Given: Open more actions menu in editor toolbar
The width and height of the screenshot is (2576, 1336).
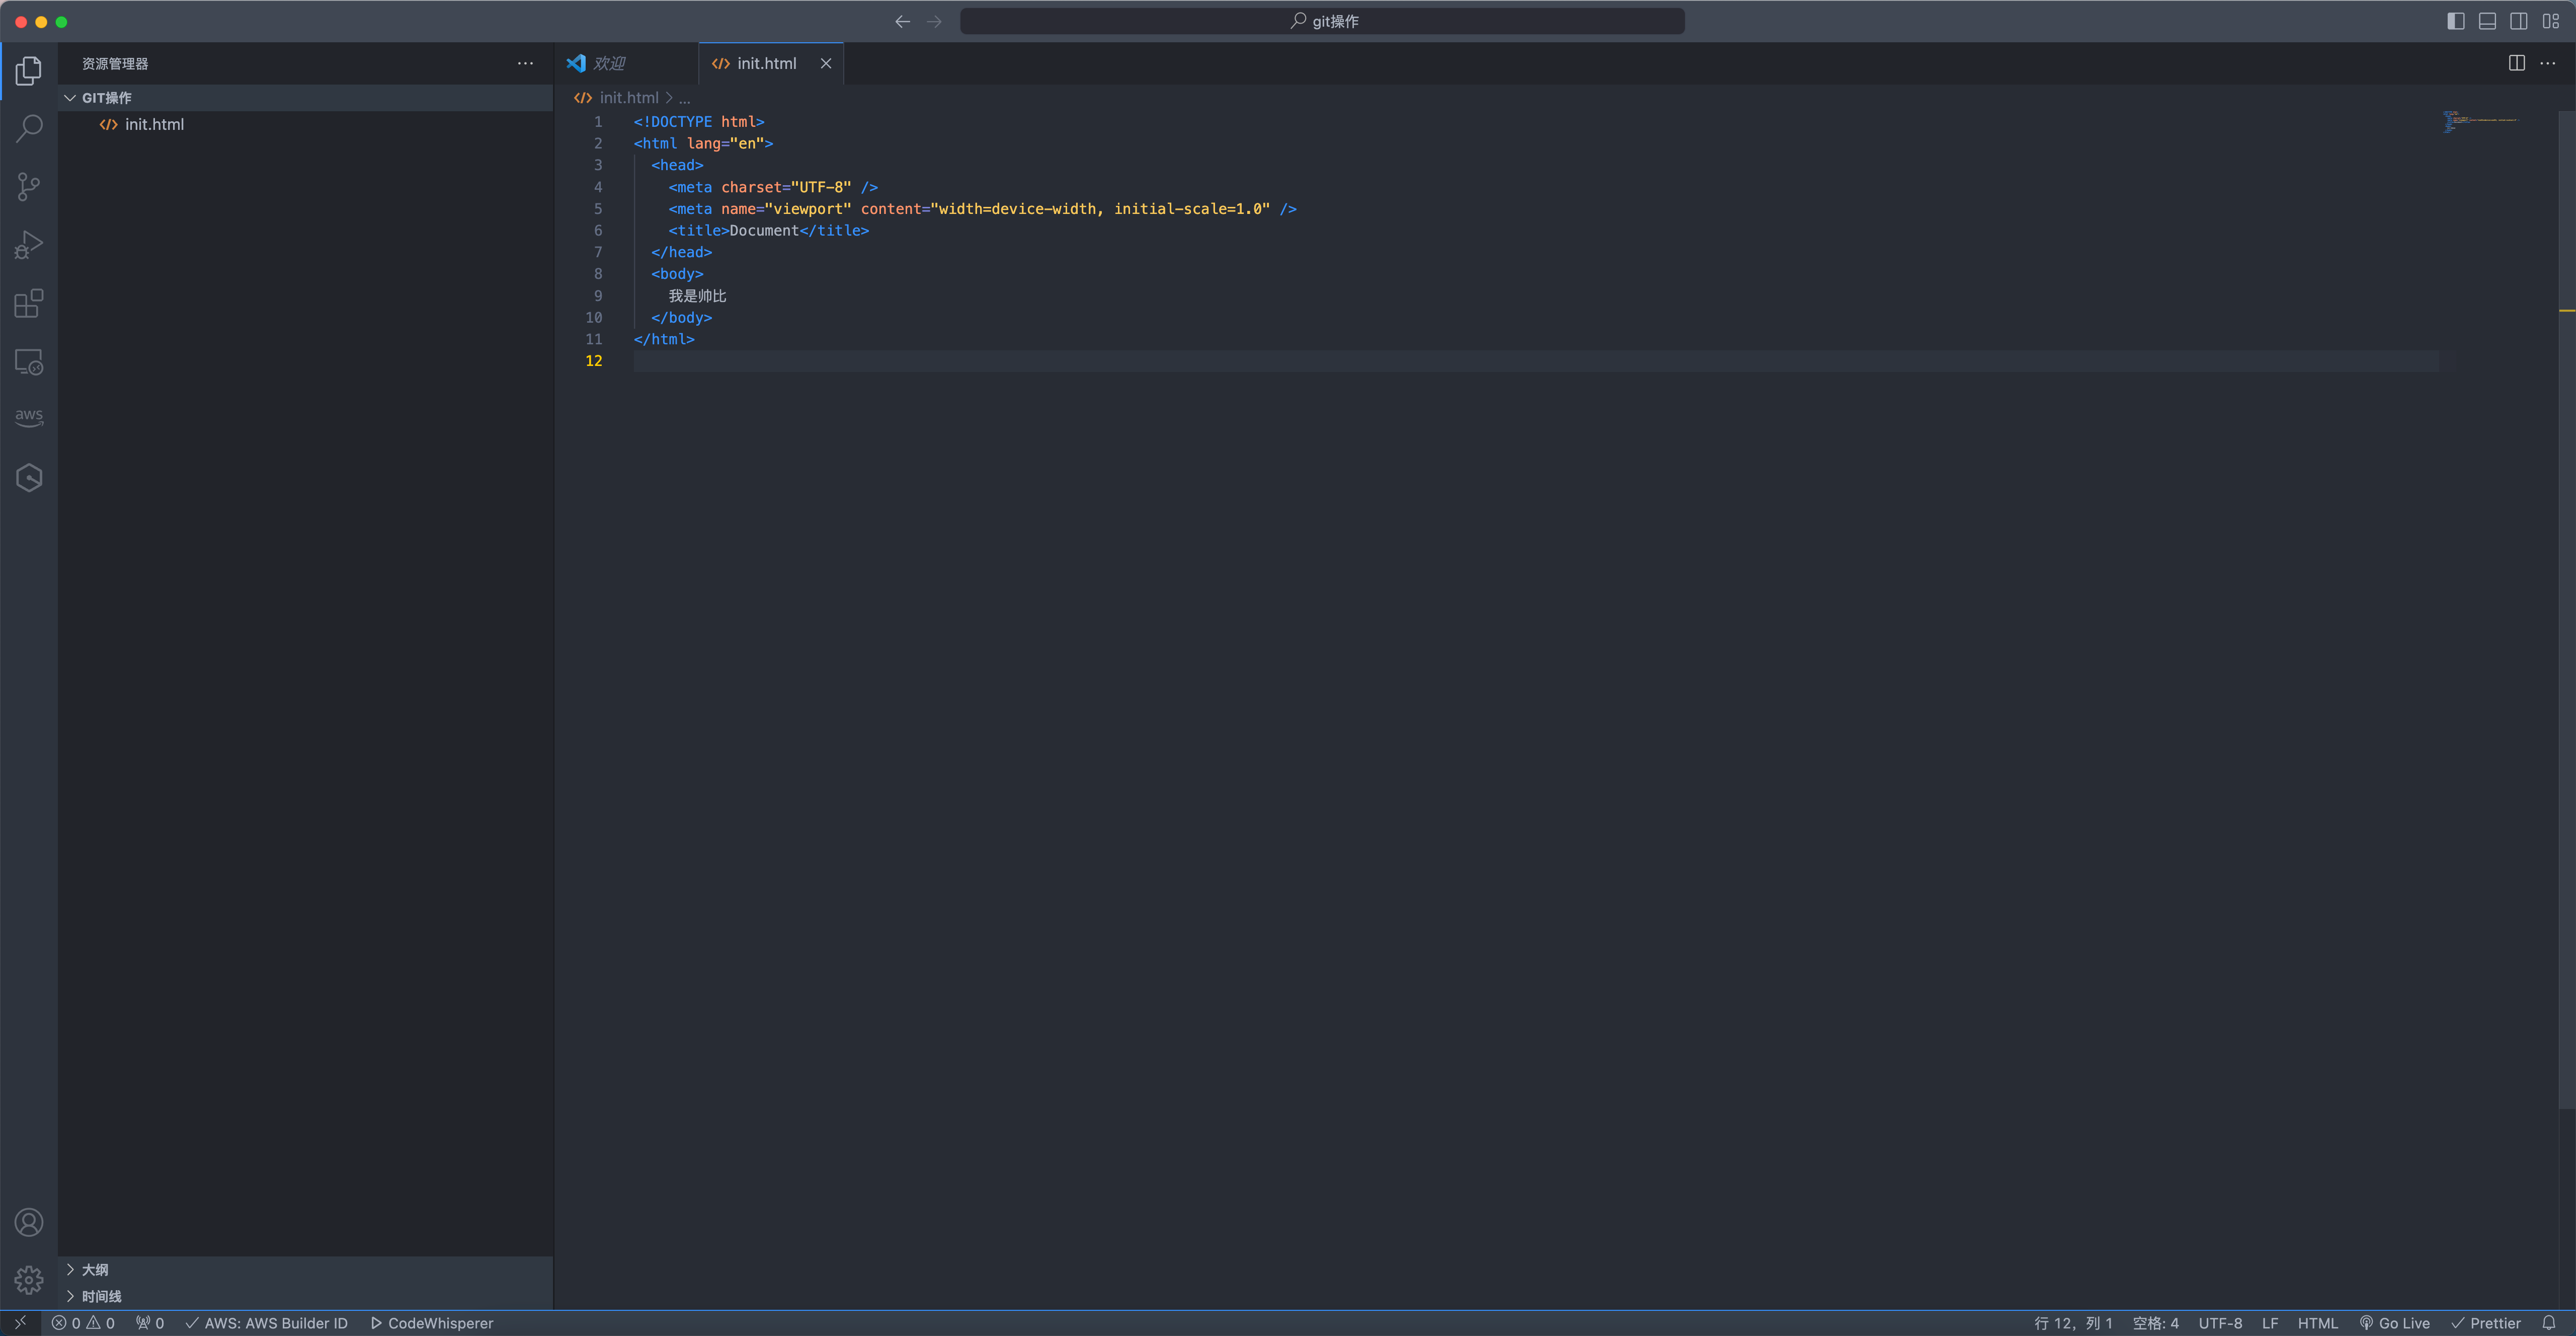Looking at the screenshot, I should click(x=2548, y=63).
